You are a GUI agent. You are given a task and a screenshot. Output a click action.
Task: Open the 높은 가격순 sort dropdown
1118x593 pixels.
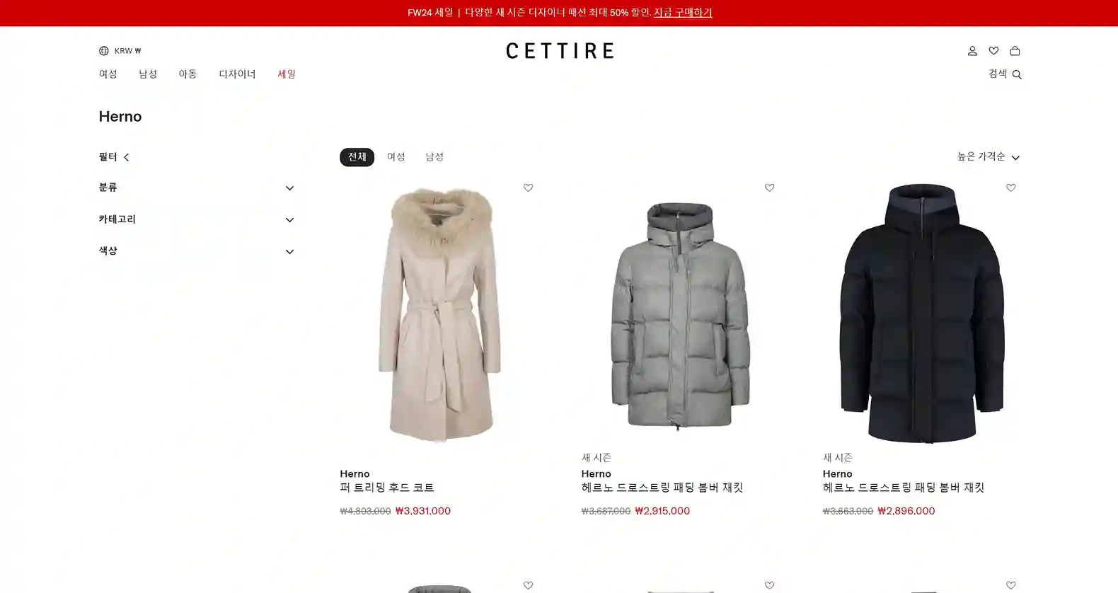(988, 156)
